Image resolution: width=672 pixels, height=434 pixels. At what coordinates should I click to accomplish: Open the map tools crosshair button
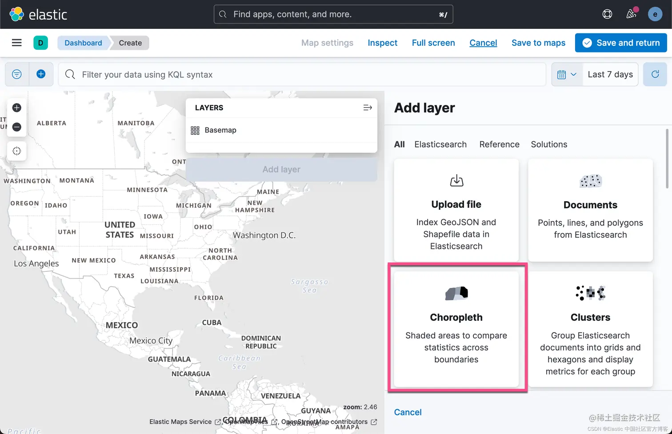point(17,151)
